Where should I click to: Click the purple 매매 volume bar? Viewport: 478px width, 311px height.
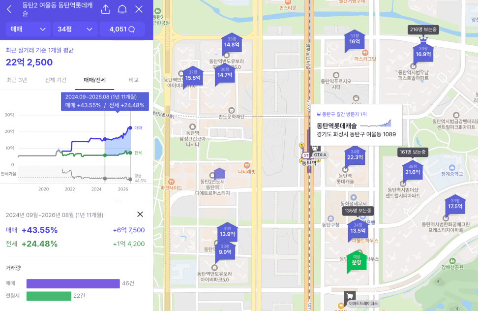(x=73, y=283)
